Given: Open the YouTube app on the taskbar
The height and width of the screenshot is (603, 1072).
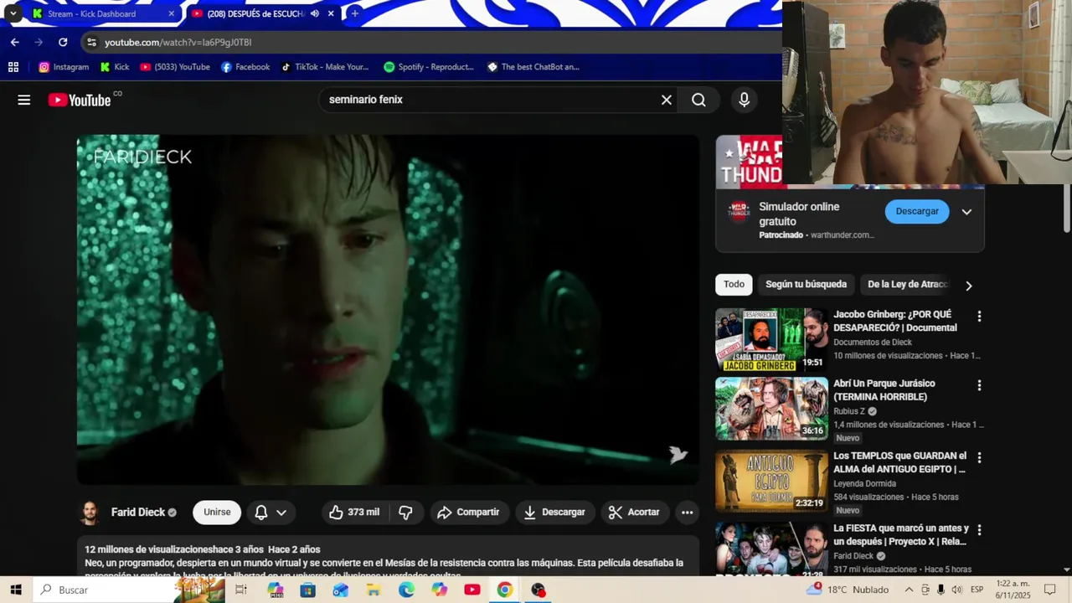Looking at the screenshot, I should click(472, 590).
